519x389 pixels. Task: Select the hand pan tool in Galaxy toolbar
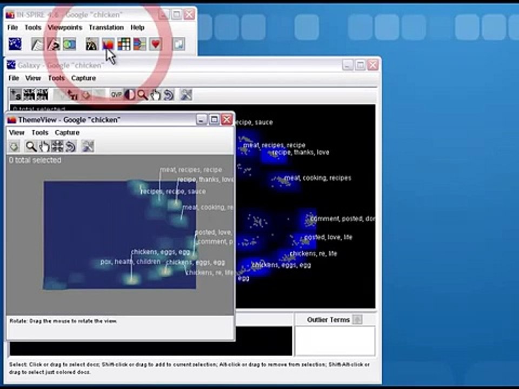155,95
